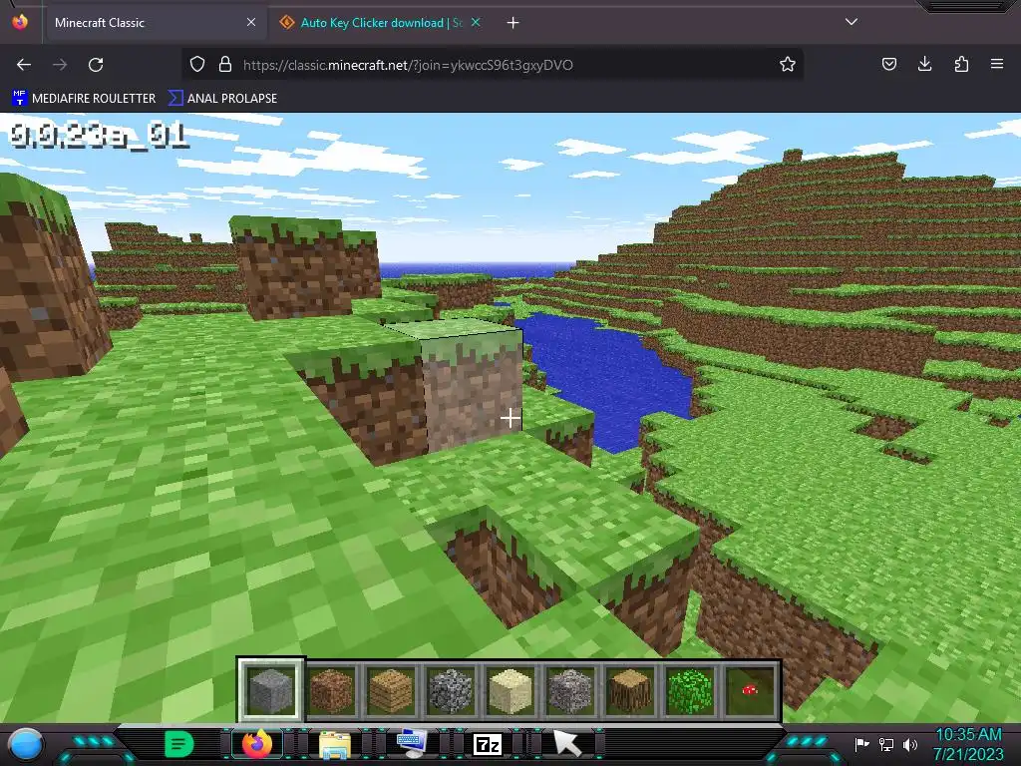Image resolution: width=1021 pixels, height=766 pixels.
Task: Open the keyboard-and-monitor taskbar app
Action: click(412, 743)
